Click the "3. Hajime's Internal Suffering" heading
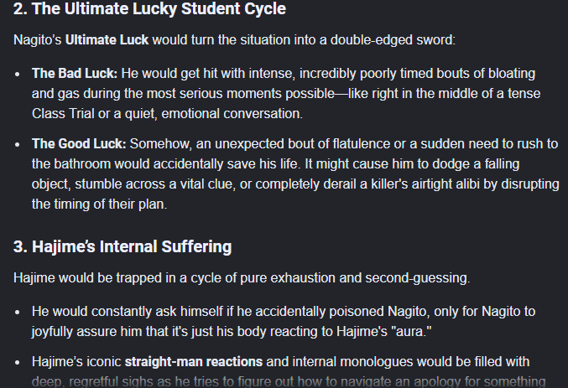The width and height of the screenshot is (568, 388). point(122,247)
